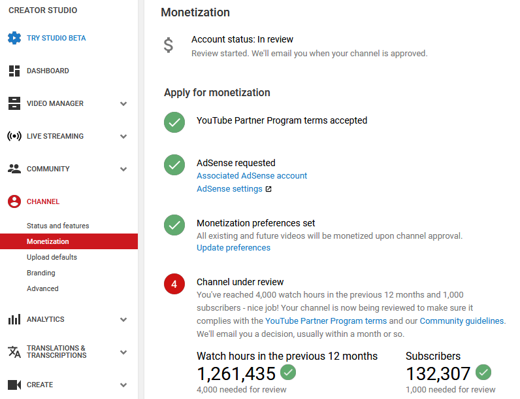Screen dimensions: 520x399
Task: Click the green check beside AdSense requested
Action: point(174,165)
